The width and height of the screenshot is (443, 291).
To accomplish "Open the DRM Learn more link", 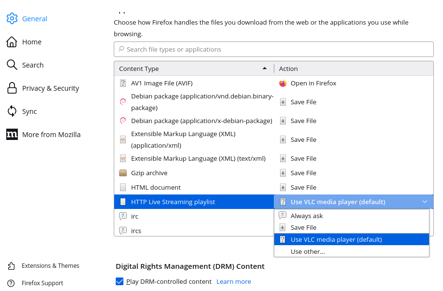I will [x=234, y=281].
